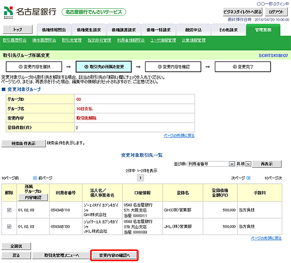The image size is (291, 263).
Task: Click the 次ページ arrow icon
Action: [248, 178]
